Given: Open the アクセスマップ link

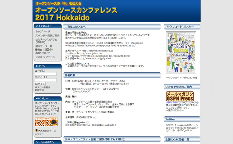Looking at the screenshot, I should (x=82, y=92).
